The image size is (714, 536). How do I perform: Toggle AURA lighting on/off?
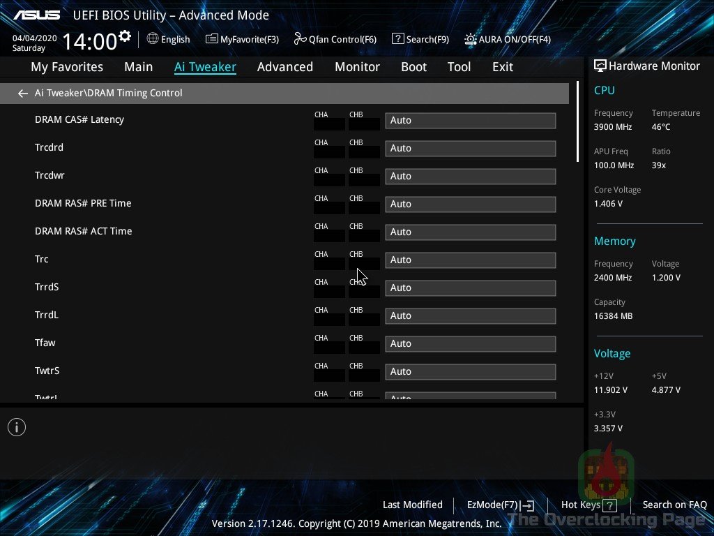(x=507, y=39)
